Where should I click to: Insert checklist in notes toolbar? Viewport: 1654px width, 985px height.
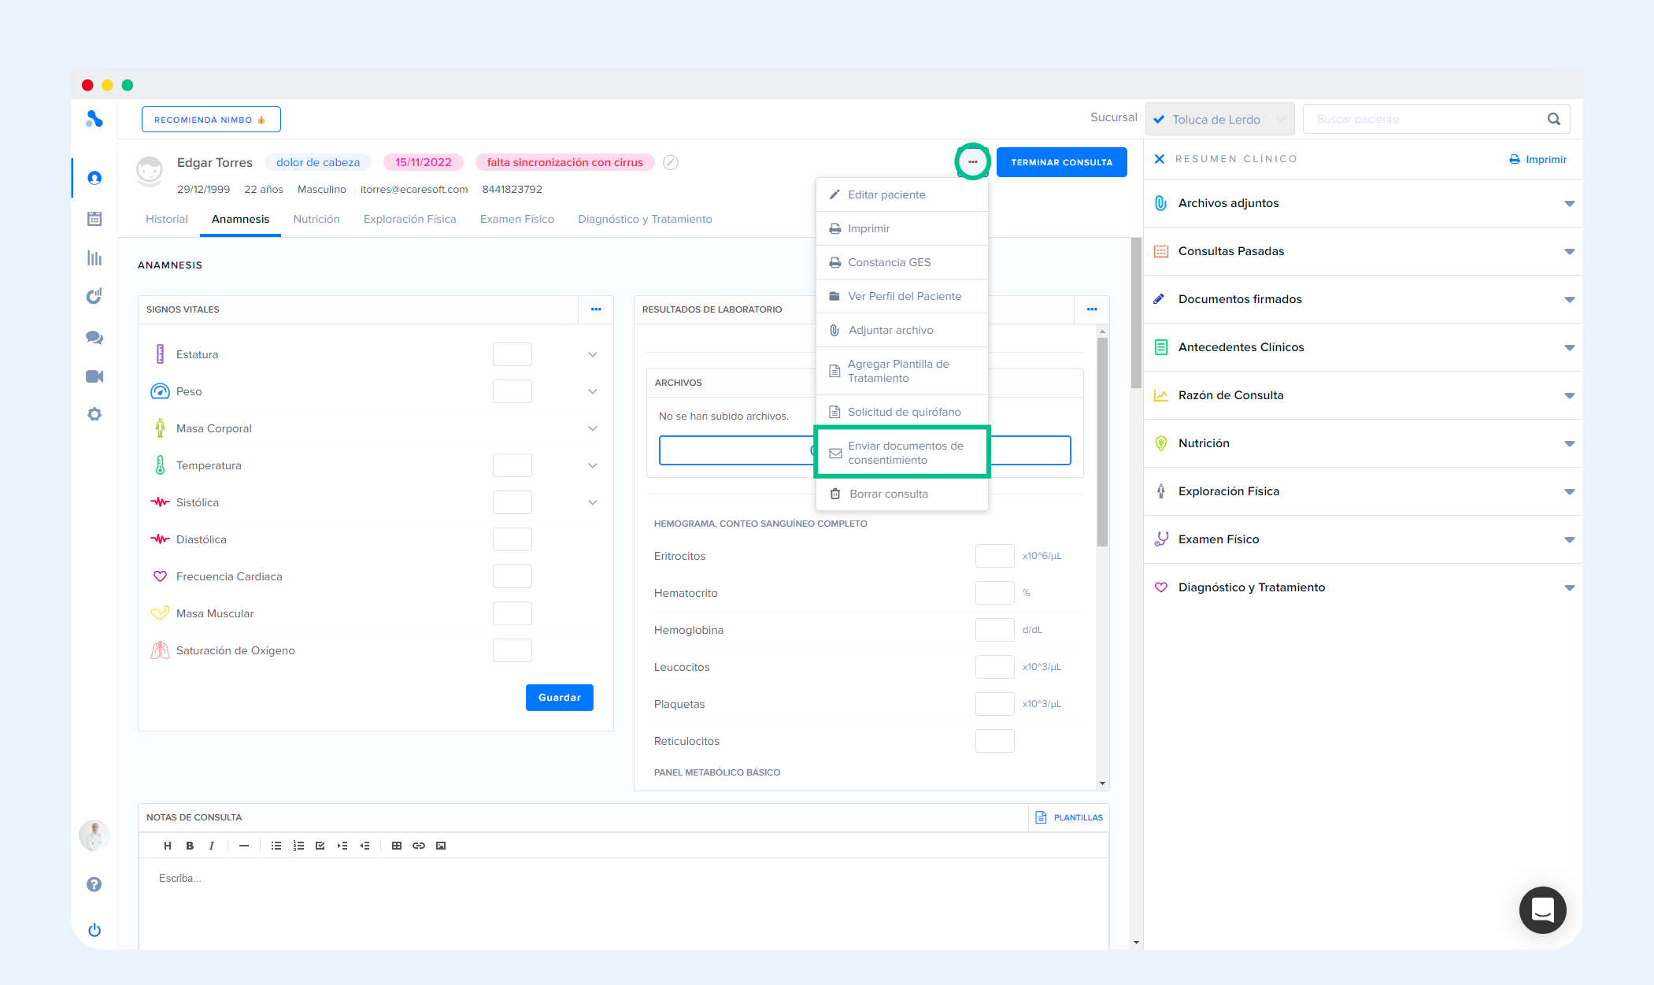[320, 846]
